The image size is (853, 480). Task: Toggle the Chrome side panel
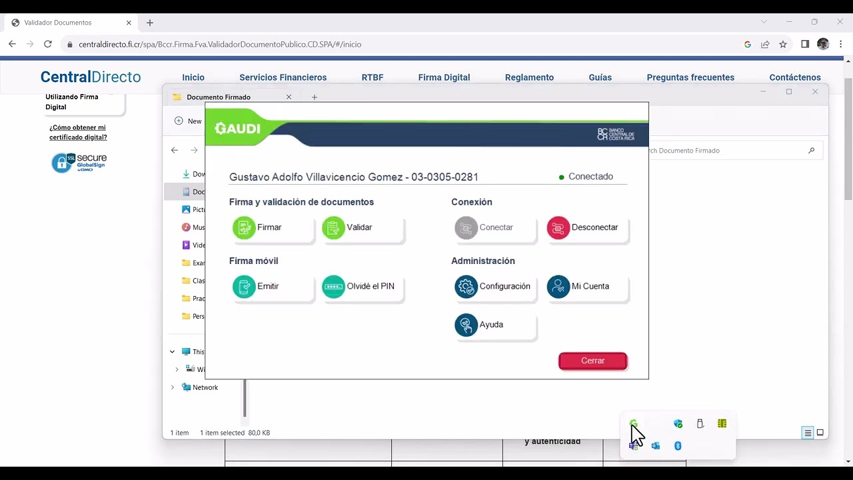coord(805,44)
